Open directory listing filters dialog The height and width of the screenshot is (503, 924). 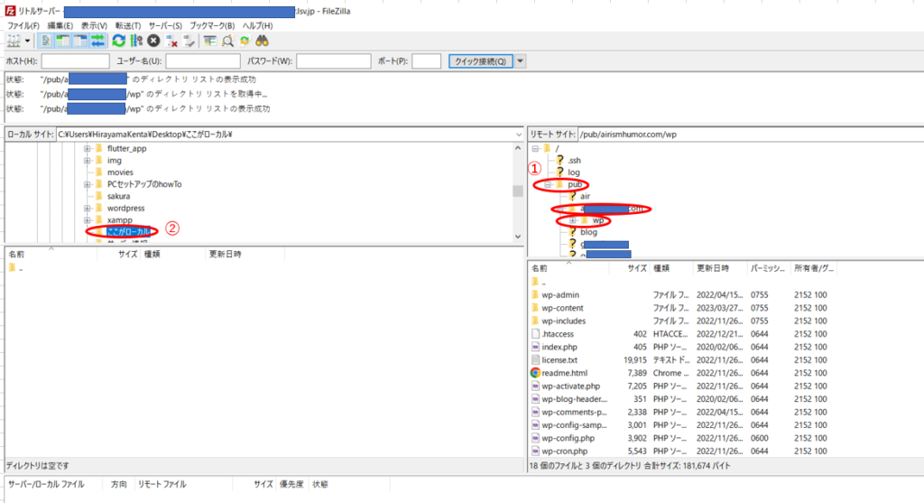(209, 41)
